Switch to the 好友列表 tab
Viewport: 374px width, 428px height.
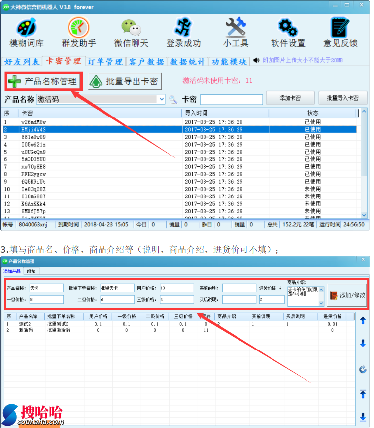click(22, 62)
